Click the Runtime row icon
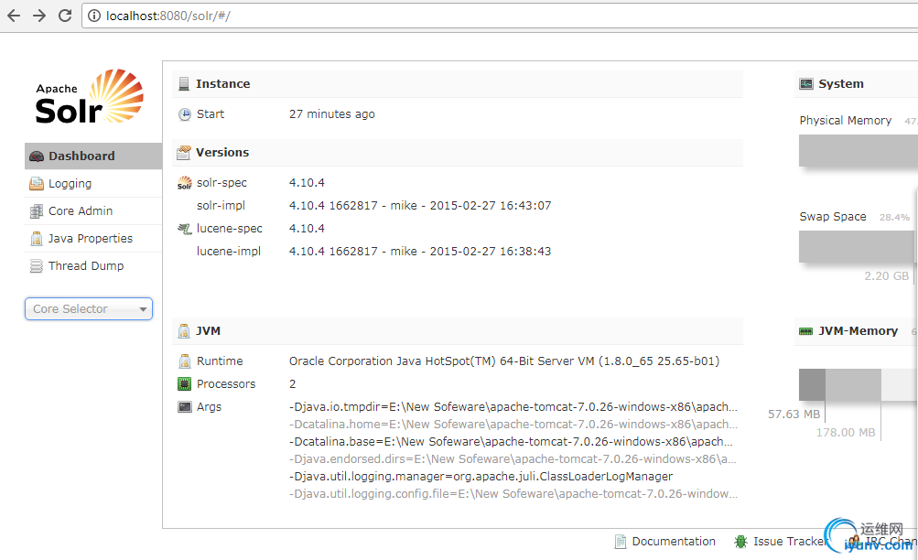This screenshot has height=560, width=918. (184, 361)
